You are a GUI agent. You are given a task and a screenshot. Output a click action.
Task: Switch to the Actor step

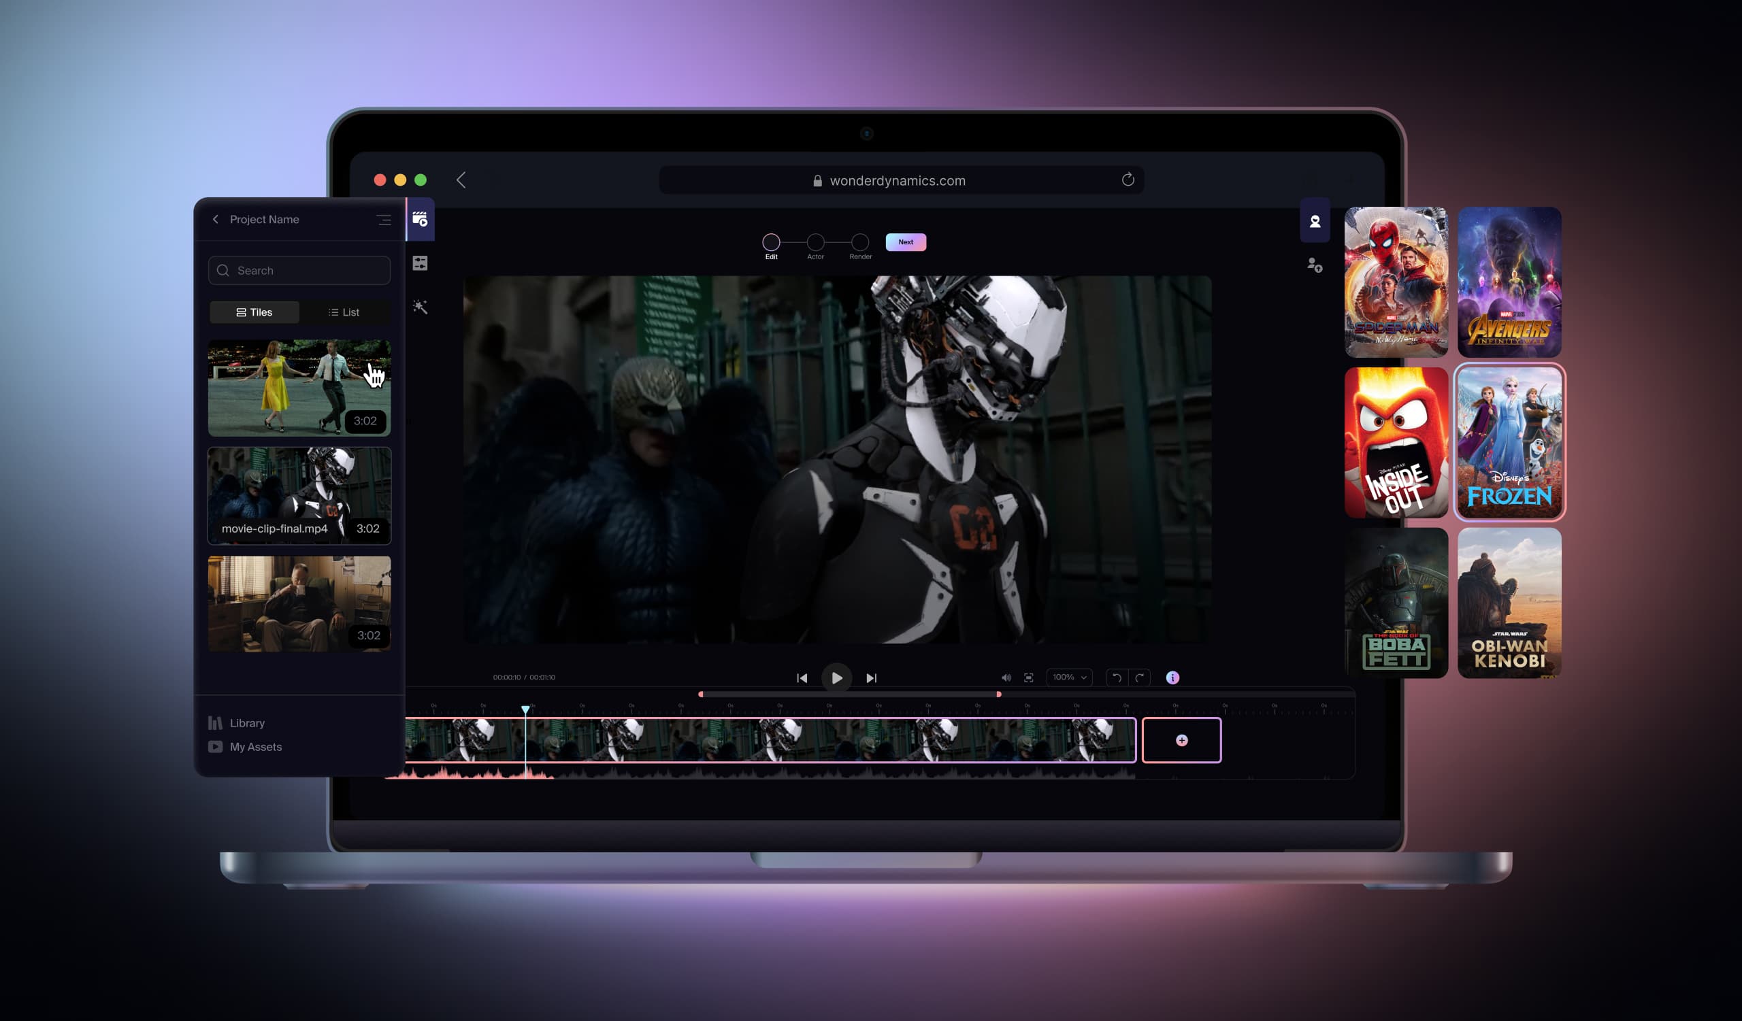coord(816,243)
